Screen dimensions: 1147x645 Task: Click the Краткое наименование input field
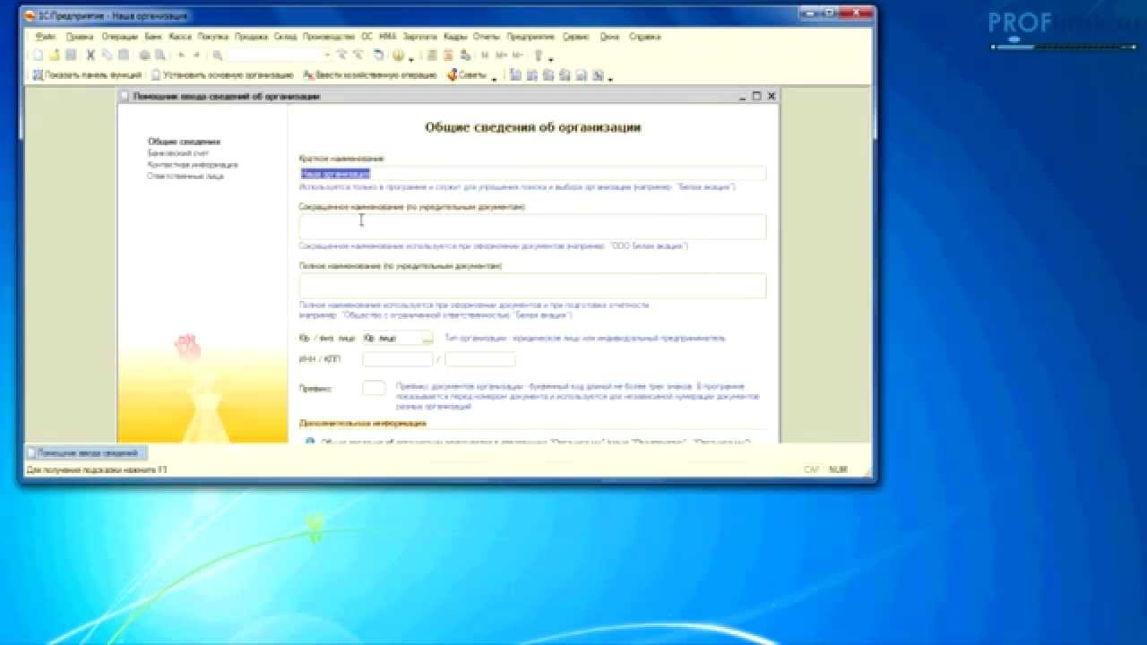click(x=532, y=174)
